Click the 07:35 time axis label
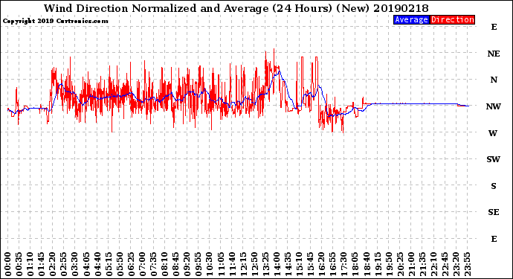This screenshot has height=279, width=513. pyautogui.click(x=153, y=264)
